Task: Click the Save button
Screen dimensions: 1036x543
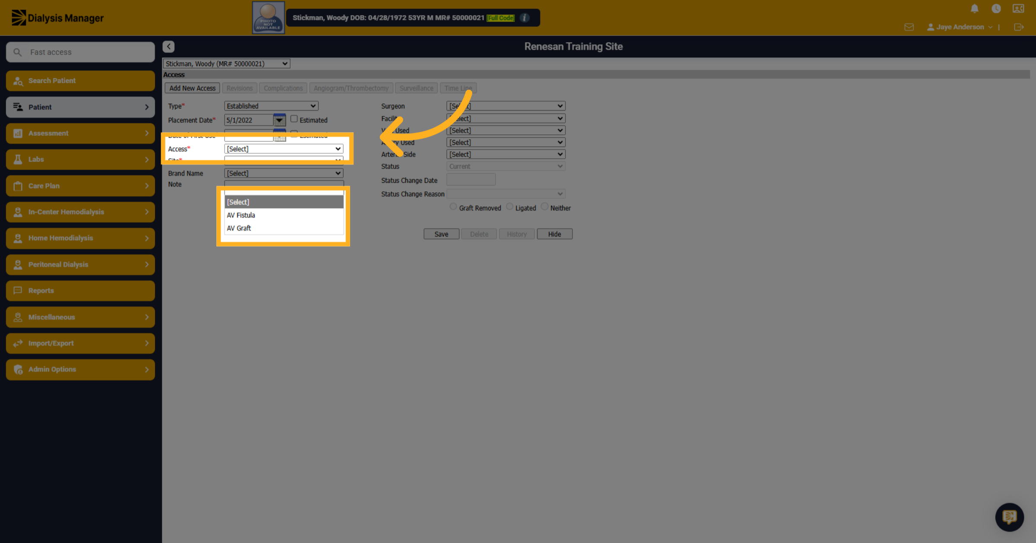Action: (x=441, y=234)
